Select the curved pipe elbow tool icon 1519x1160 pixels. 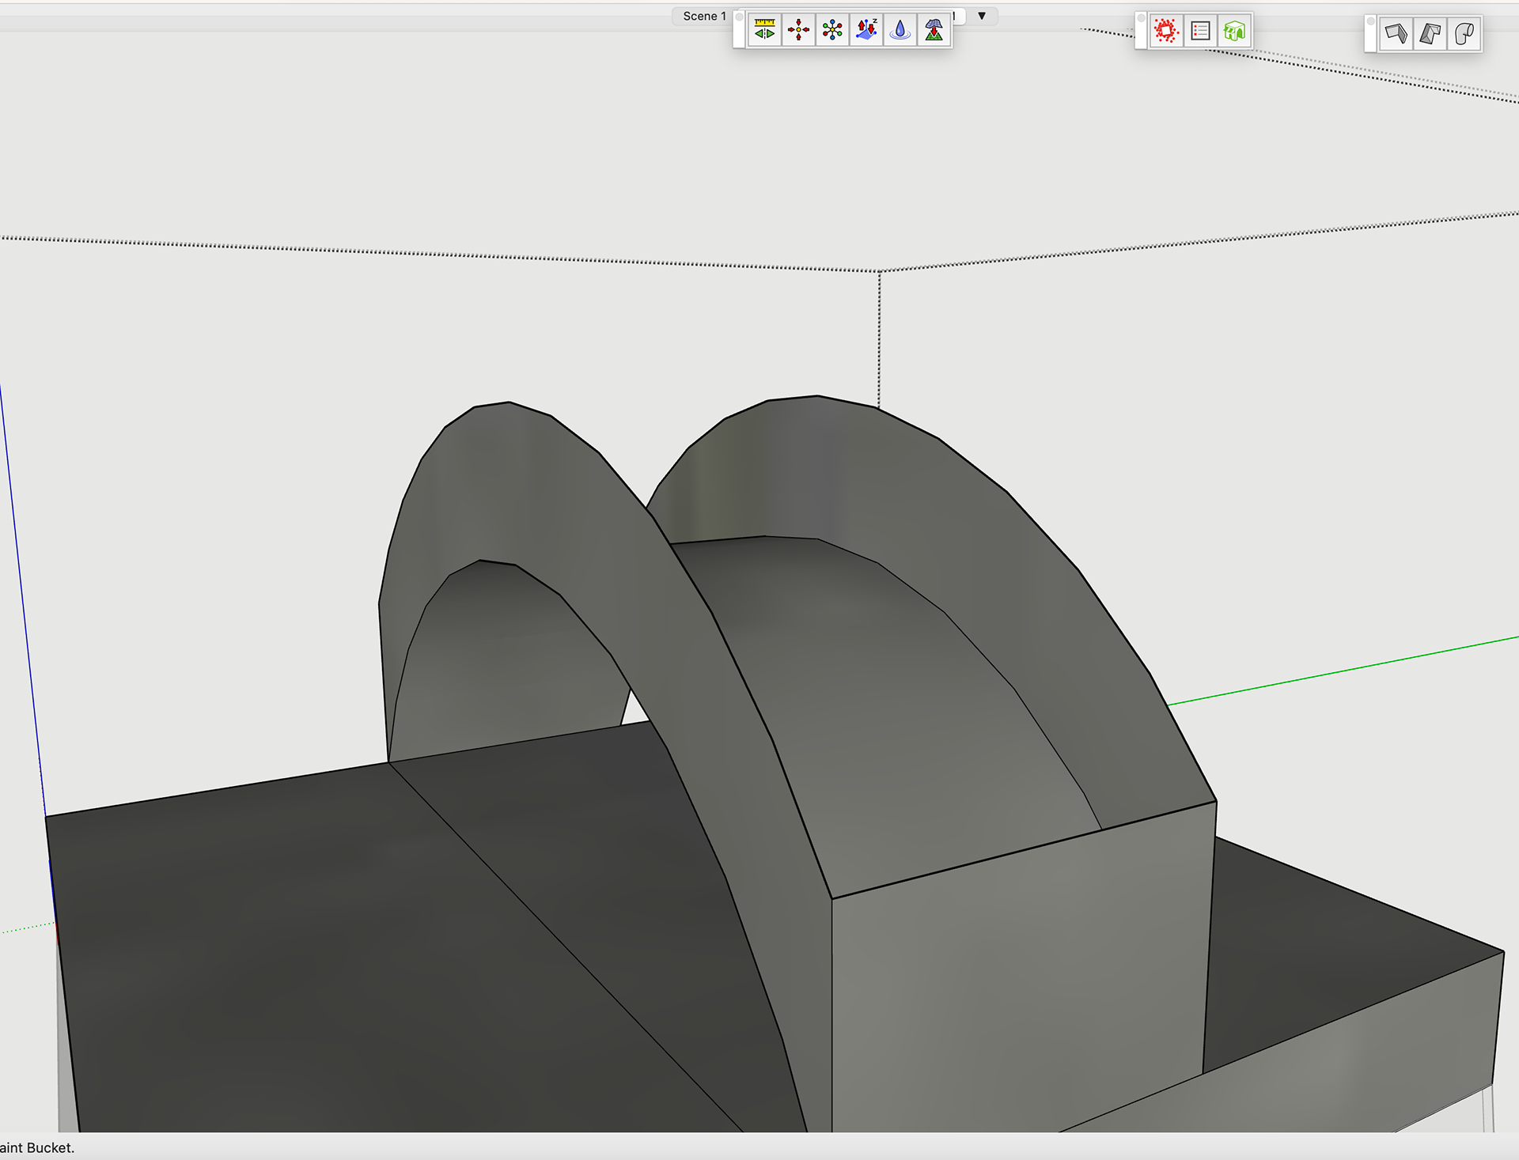coord(1464,34)
